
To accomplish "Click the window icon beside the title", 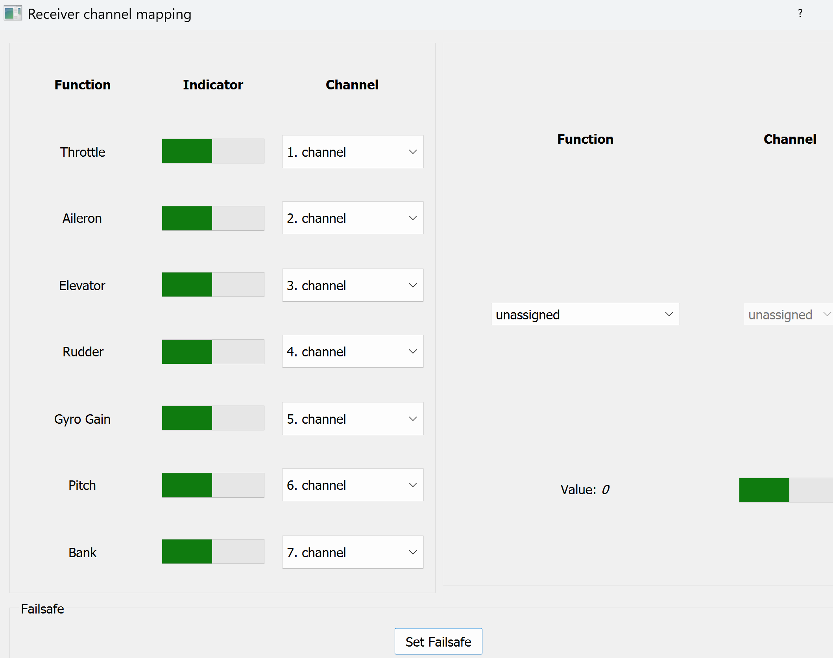I will 13,13.
